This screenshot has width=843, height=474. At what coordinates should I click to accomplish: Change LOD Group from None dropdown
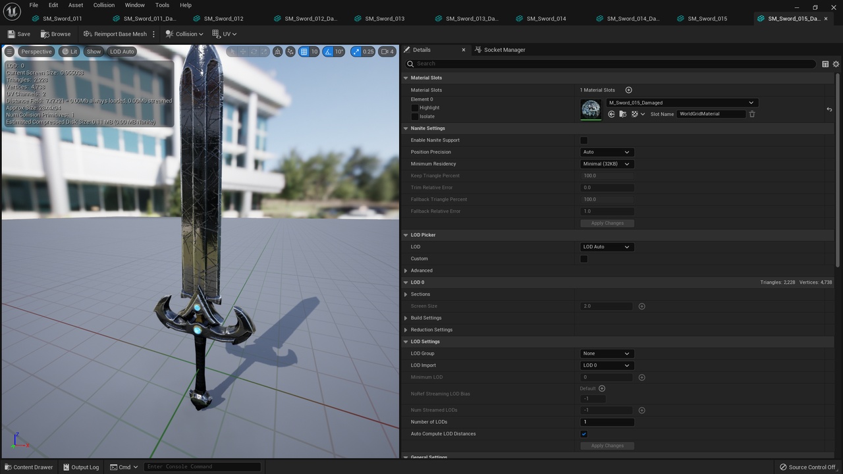[606, 354]
